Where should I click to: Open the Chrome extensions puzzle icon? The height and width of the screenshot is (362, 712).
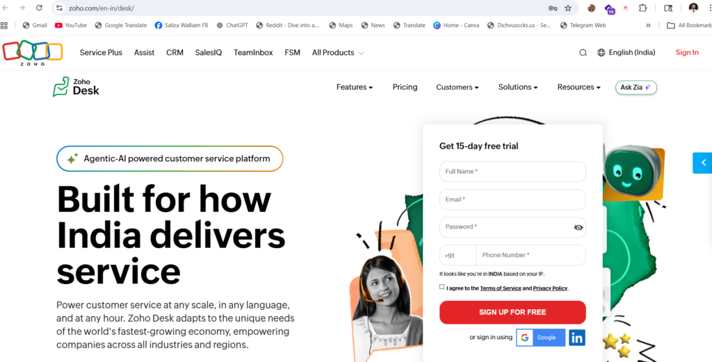642,8
